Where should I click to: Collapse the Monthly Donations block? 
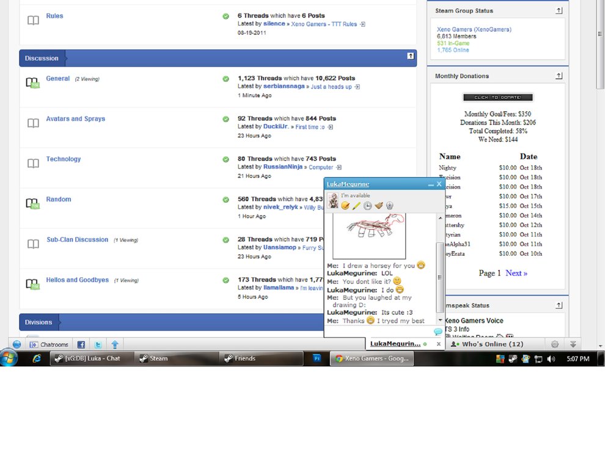[x=559, y=76]
